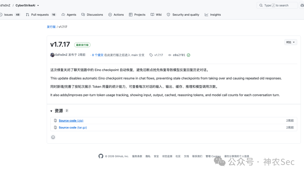Click the Discussions speech bubble icon
This screenshot has width=304, height=174.
point(83,15)
